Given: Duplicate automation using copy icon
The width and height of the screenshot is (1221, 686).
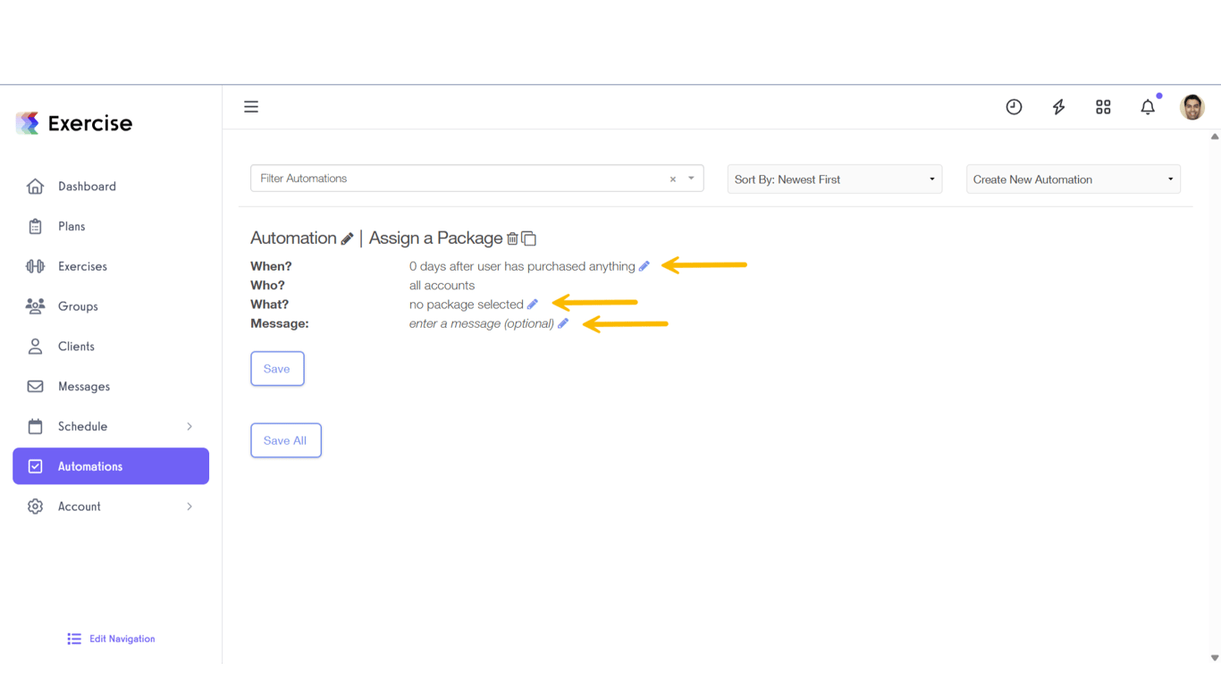Looking at the screenshot, I should [529, 238].
